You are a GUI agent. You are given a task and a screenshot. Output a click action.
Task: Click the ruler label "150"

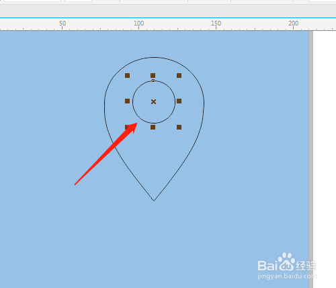pyautogui.click(x=216, y=23)
